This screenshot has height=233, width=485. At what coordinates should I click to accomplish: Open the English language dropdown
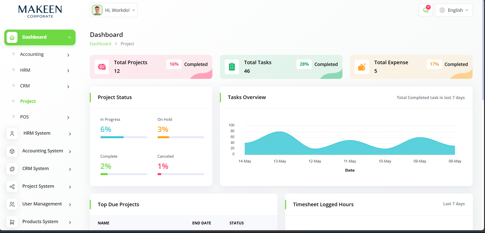coord(454,10)
